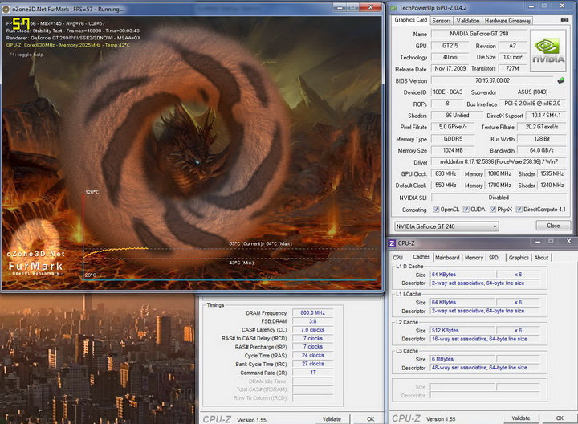
Task: Click the Bandwidth 64.0 GB/s value
Action: (542, 150)
